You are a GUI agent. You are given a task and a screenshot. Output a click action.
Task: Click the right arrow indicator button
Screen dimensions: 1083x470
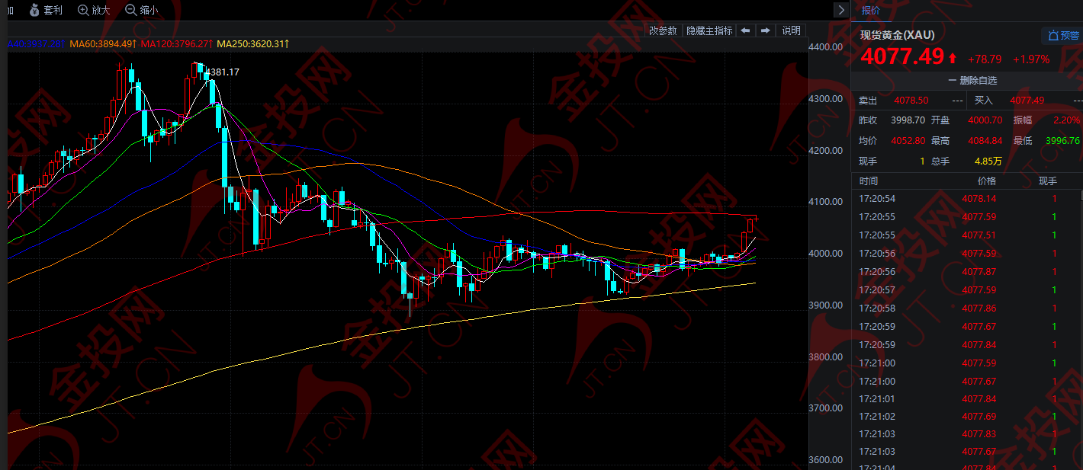tap(765, 30)
